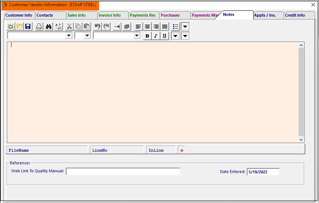Click the notes scrollbar down arrow
The height and width of the screenshot is (203, 319).
click(301, 139)
